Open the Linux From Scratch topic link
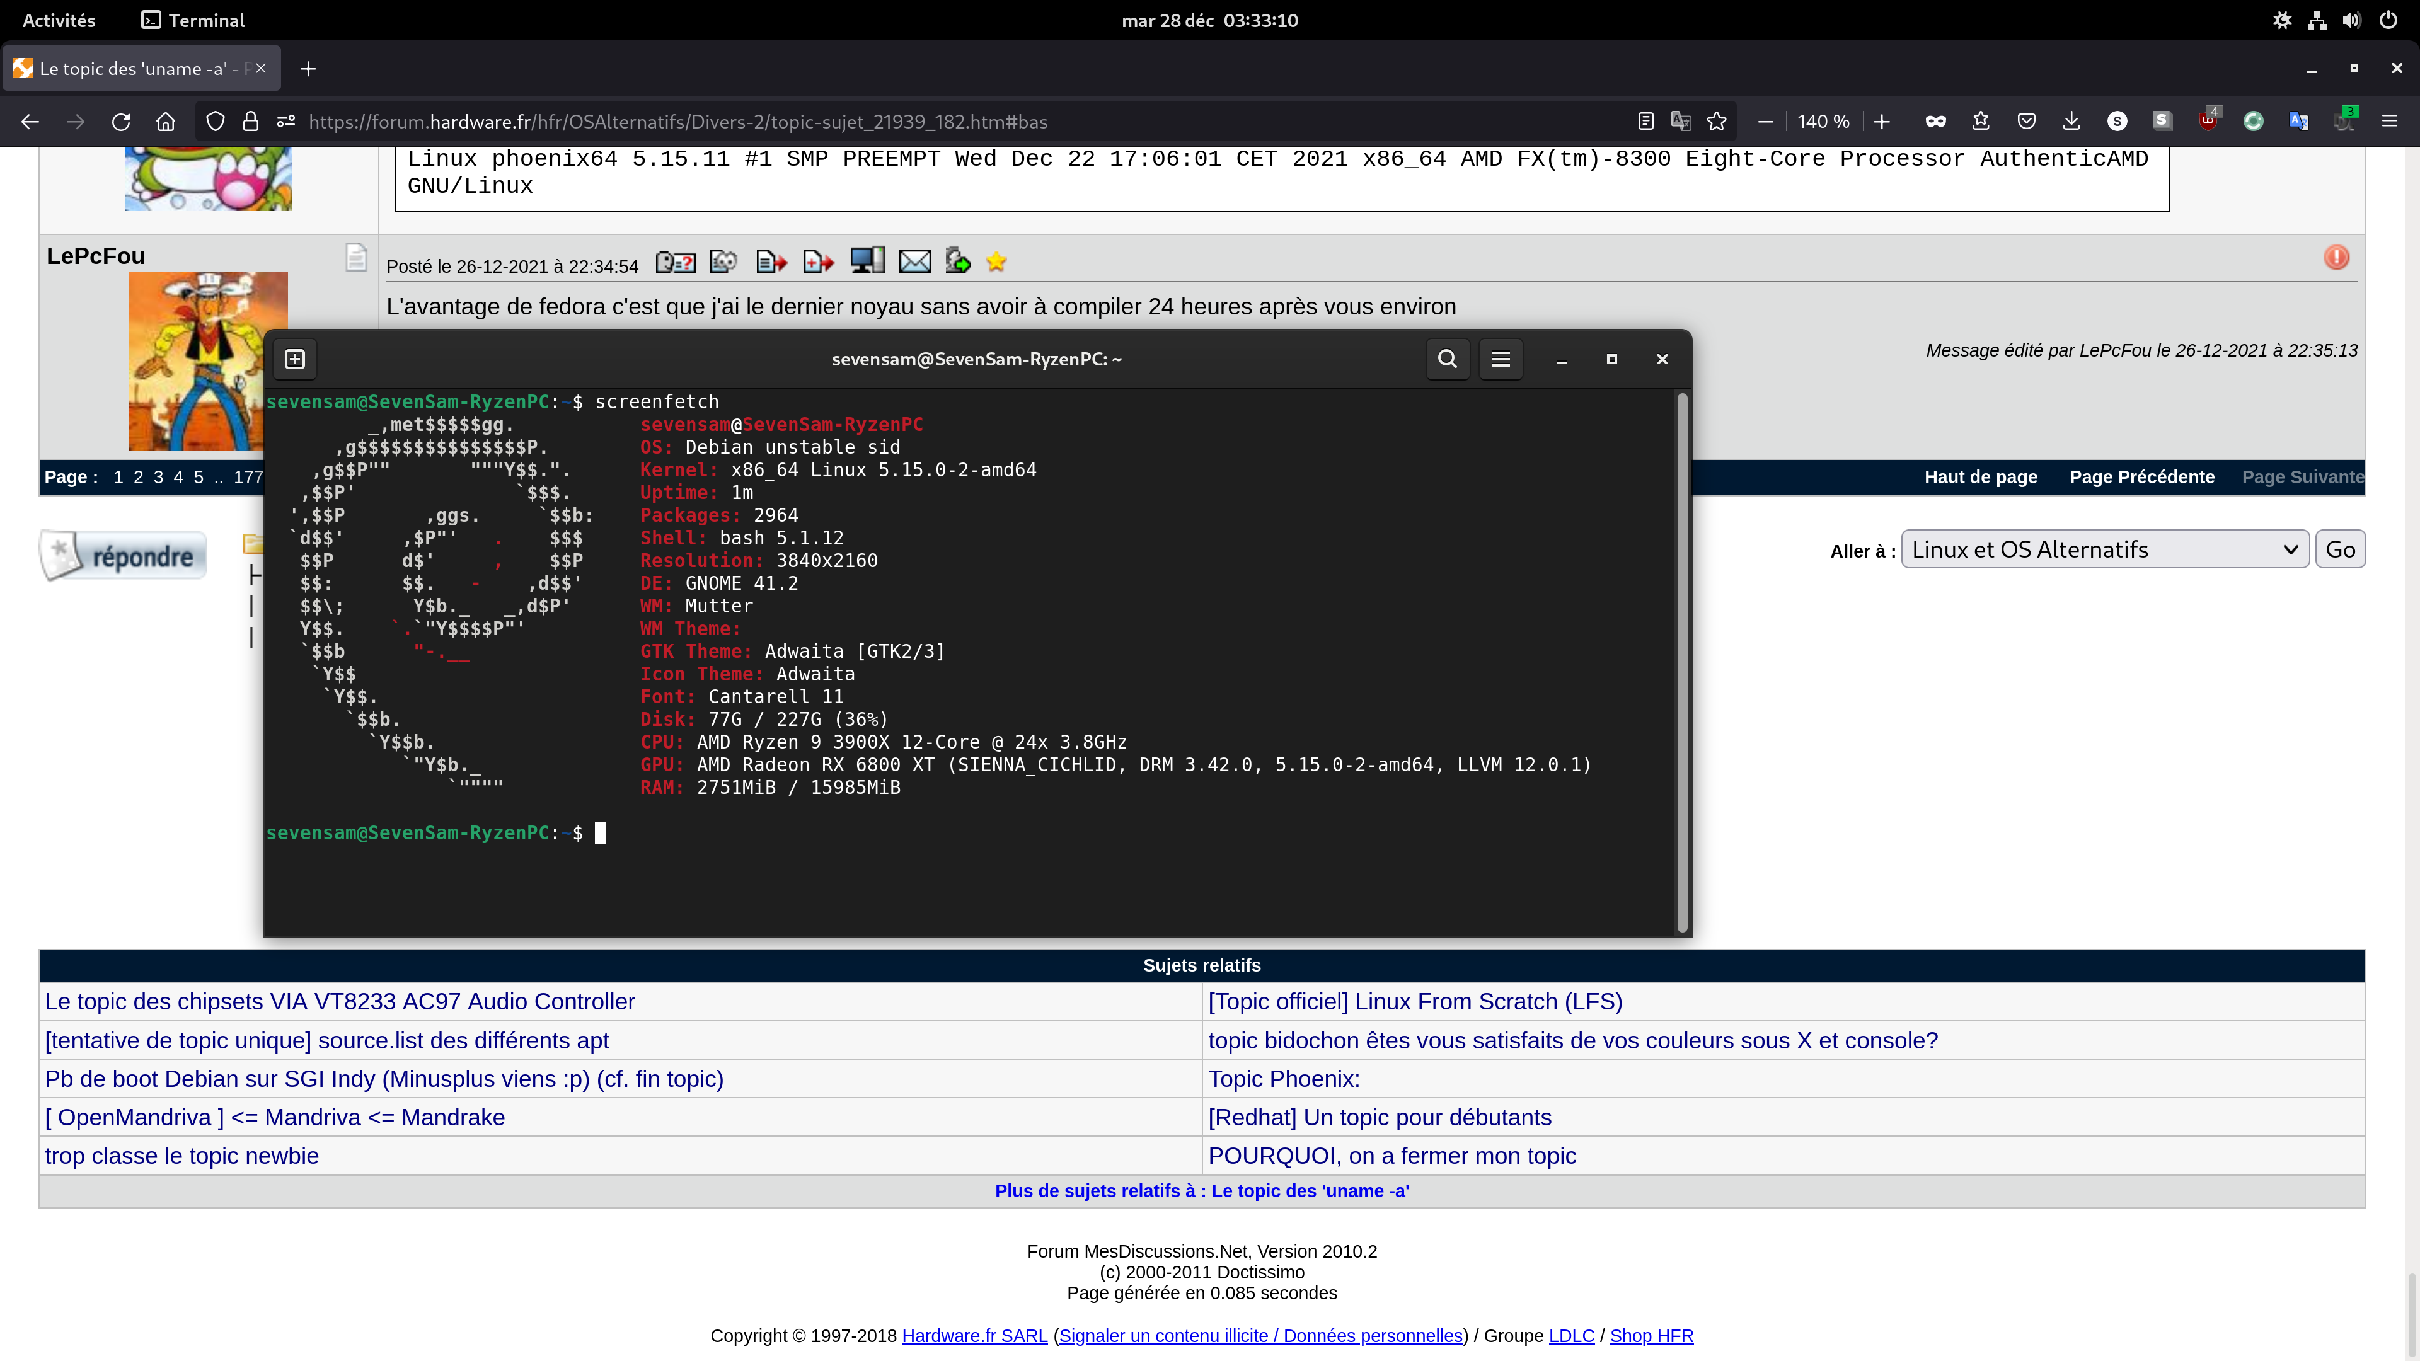 coord(1414,1001)
